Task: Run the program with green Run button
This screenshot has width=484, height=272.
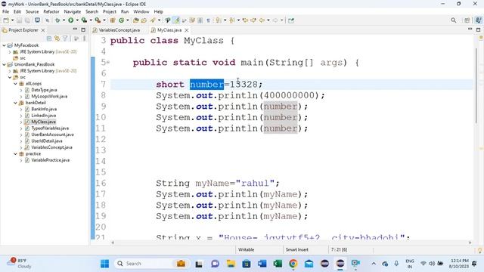Action: click(70, 20)
